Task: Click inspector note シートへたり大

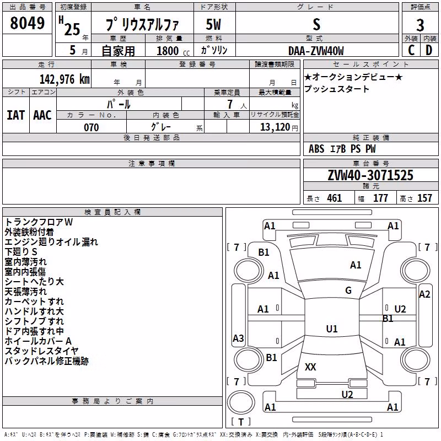Action: coord(34,282)
